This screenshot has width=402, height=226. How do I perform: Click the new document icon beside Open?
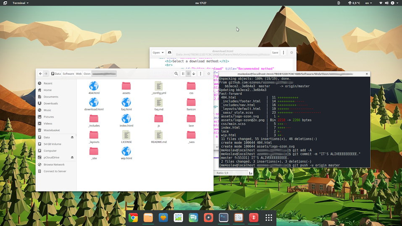(170, 53)
